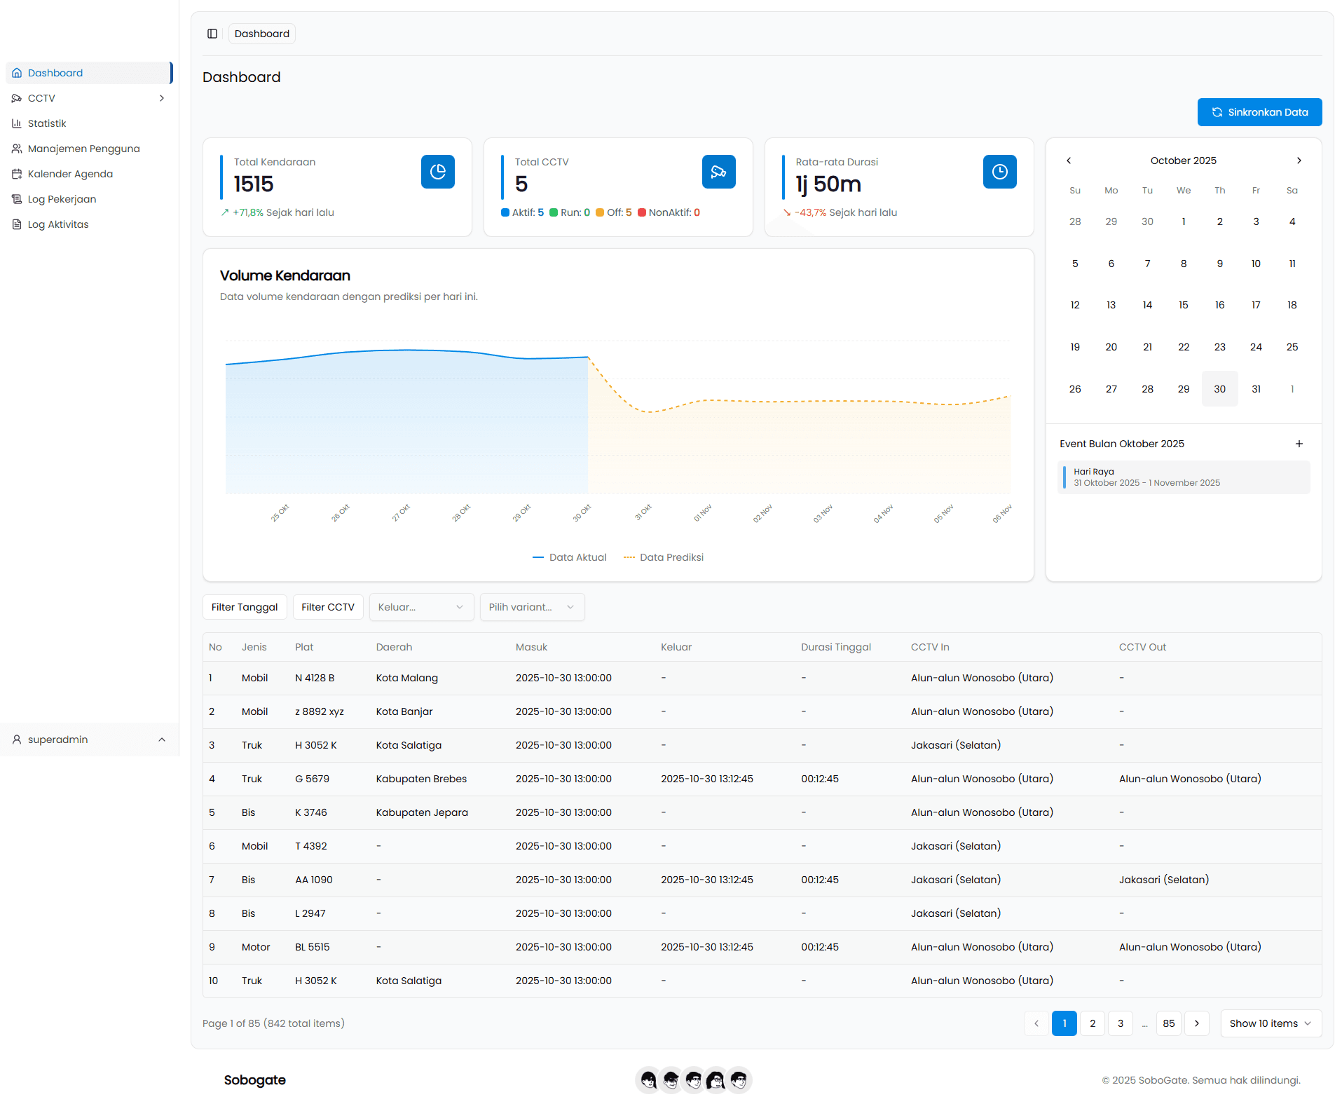This screenshot has height=1111, width=1335.
Task: Open Kalender Agenda in the sidebar
Action: (70, 174)
